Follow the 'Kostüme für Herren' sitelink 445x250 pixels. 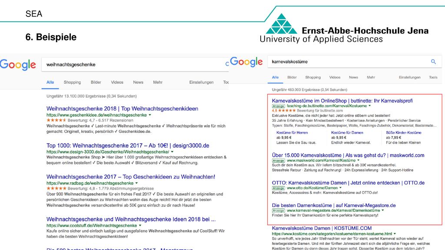click(x=292, y=132)
